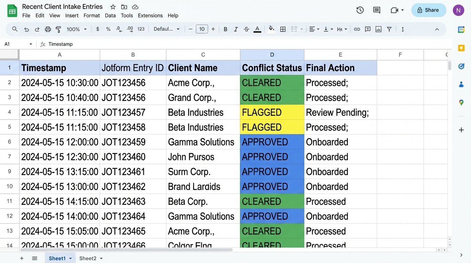Toggle bold formatting
471x263 pixels.
pos(225,29)
